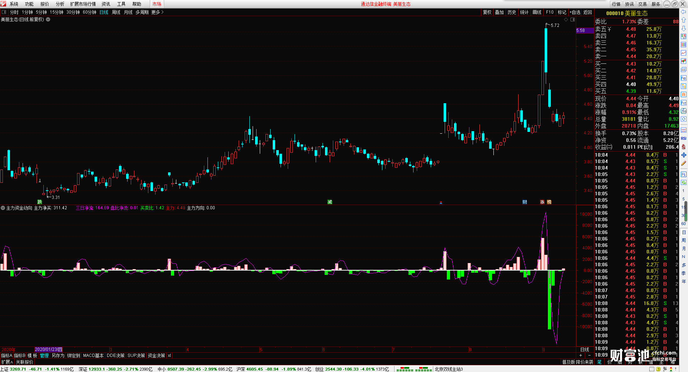Screen dimensions: 688x372
Task: Open dropdown beside 主力资金动向 indicator title
Action: coord(3,208)
